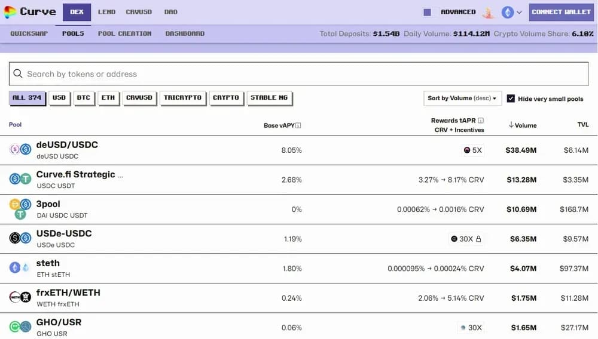Open the CRVUSD top navigation tab
The height and width of the screenshot is (339, 598).
pyautogui.click(x=139, y=12)
